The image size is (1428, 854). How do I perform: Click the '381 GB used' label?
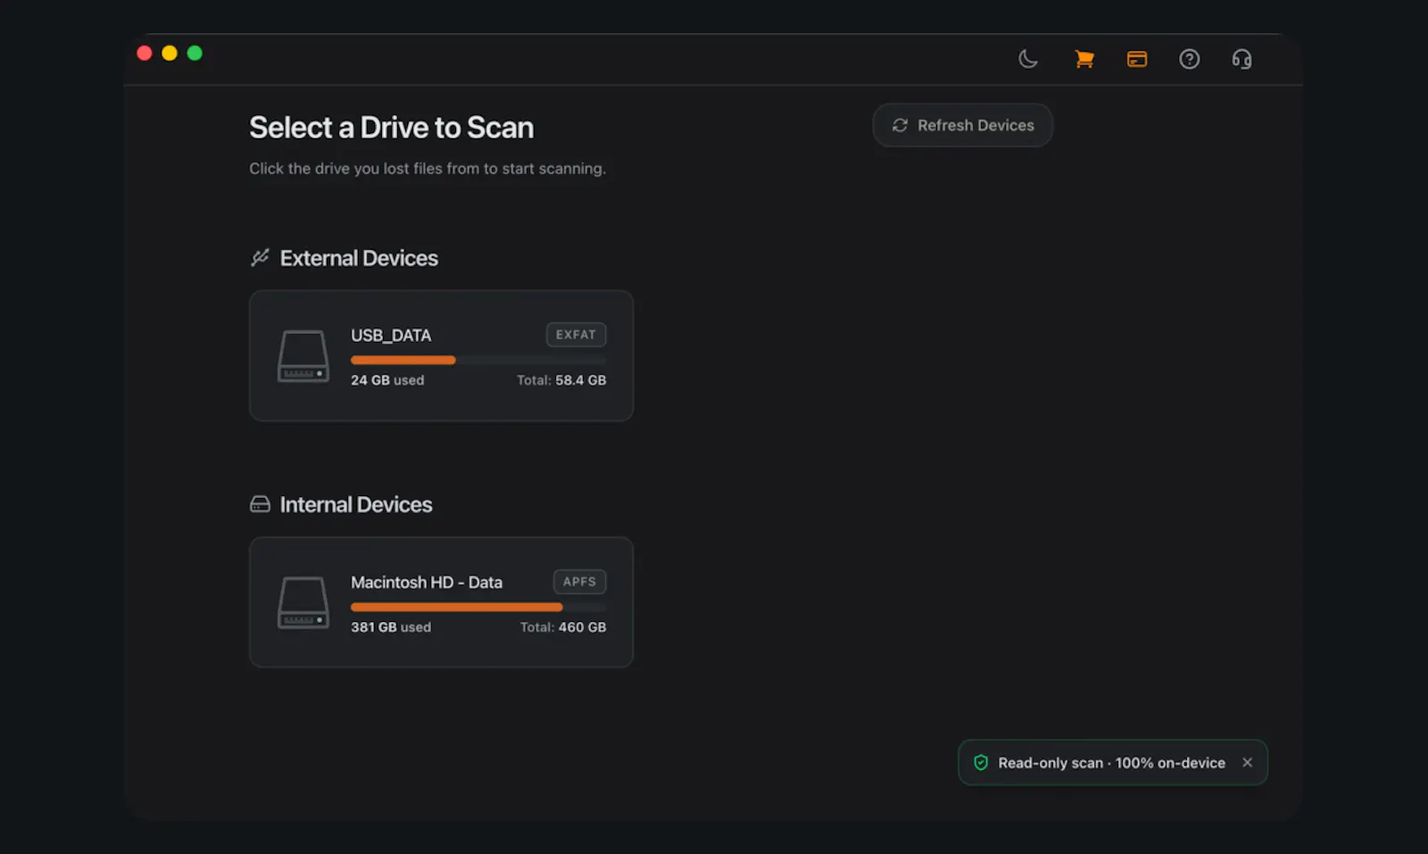pyautogui.click(x=391, y=627)
